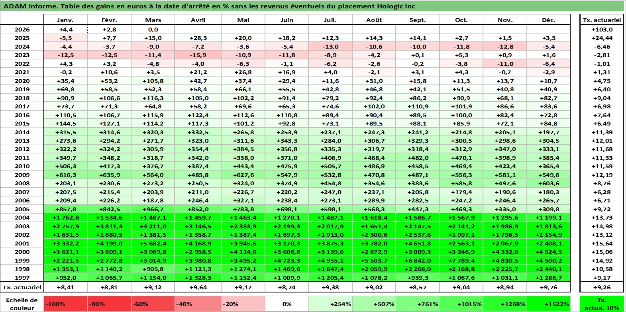Click the overall rate +9,26
The width and height of the screenshot is (626, 312).
[x=602, y=287]
